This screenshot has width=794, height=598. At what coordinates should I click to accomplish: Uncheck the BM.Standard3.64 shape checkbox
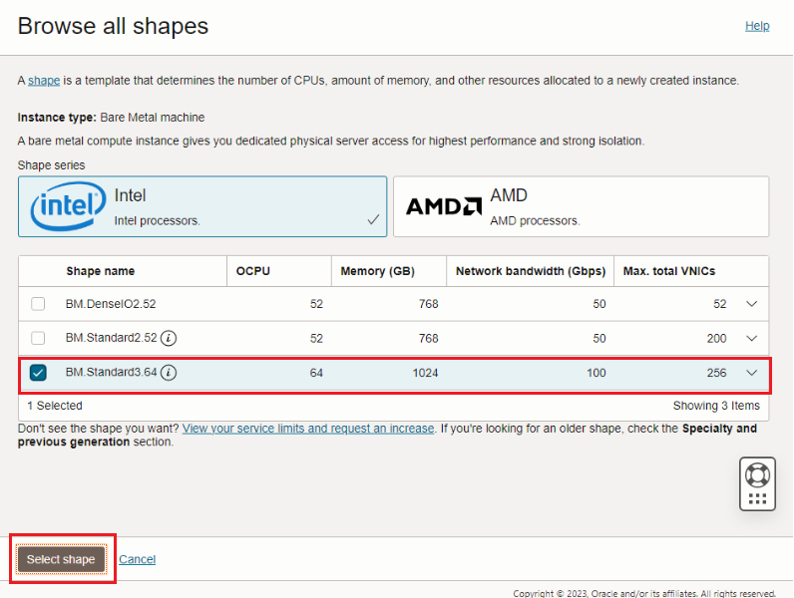pyautogui.click(x=38, y=373)
